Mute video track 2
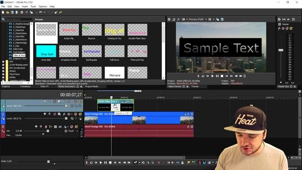The height and width of the screenshot is (170, 302). click(x=75, y=114)
